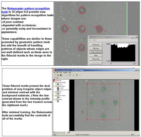The height and width of the screenshot is (137, 141).
Task: Open the File menu in NoiseMaster Training
Action: [x=54, y=72]
